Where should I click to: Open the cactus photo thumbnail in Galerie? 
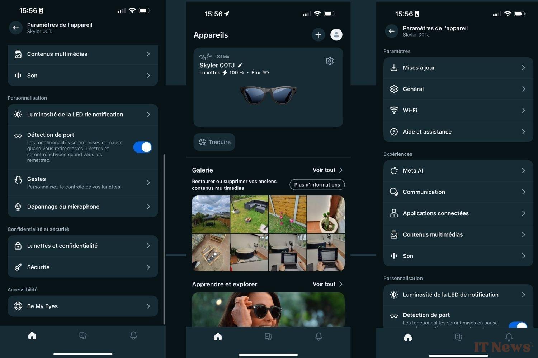326,214
